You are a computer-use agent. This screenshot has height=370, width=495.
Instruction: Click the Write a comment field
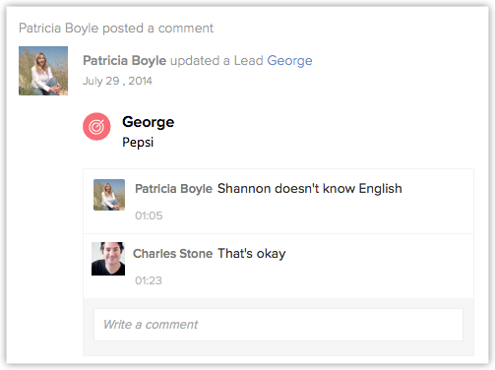tap(278, 325)
